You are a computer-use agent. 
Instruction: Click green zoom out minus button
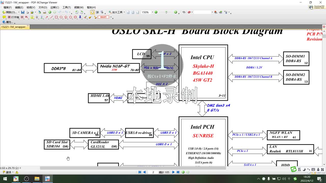[156, 12]
